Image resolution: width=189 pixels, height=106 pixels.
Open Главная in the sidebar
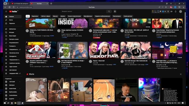pos(13,16)
